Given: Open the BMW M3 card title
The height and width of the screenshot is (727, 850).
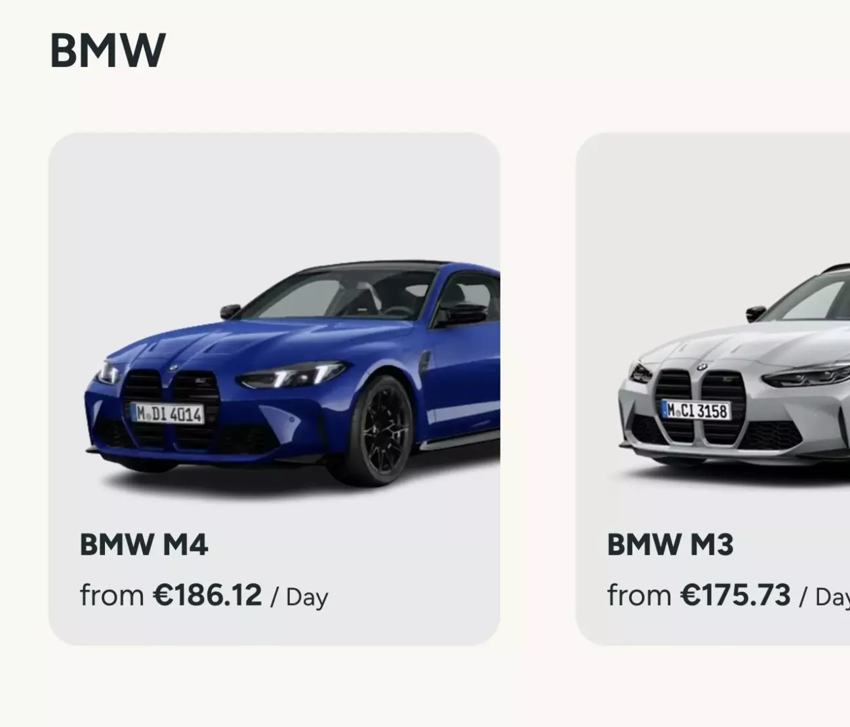Looking at the screenshot, I should click(670, 545).
